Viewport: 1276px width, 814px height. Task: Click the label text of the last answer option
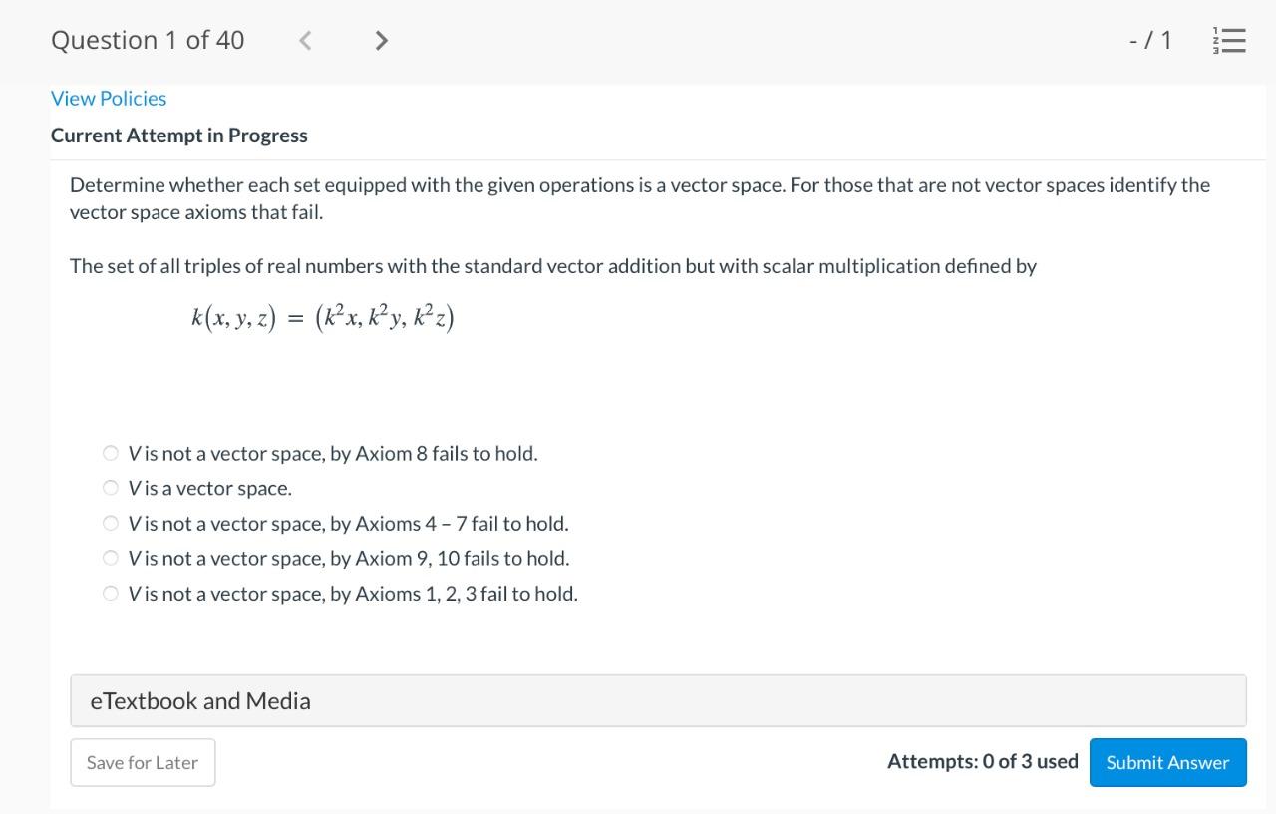(354, 593)
